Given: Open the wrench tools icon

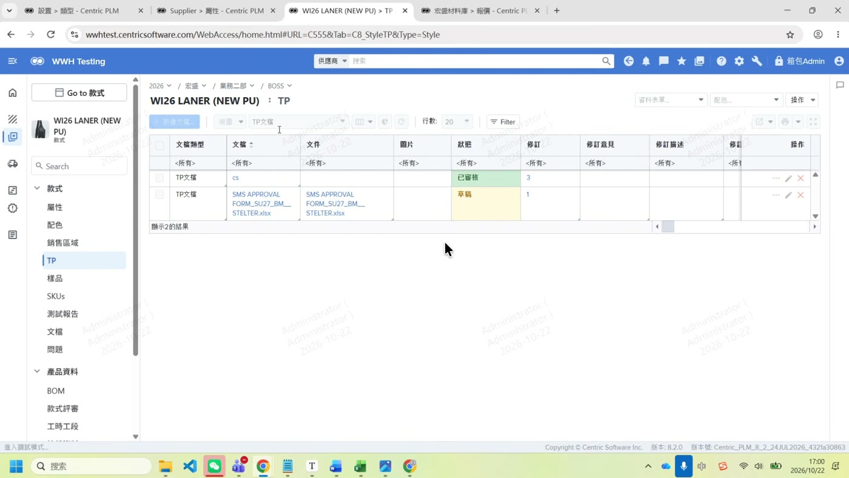Looking at the screenshot, I should pyautogui.click(x=757, y=61).
